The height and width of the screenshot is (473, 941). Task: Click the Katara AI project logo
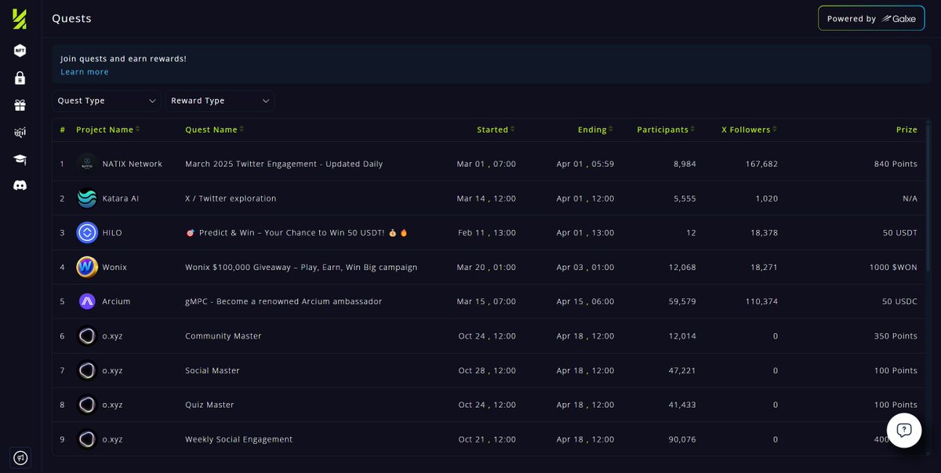(x=87, y=198)
